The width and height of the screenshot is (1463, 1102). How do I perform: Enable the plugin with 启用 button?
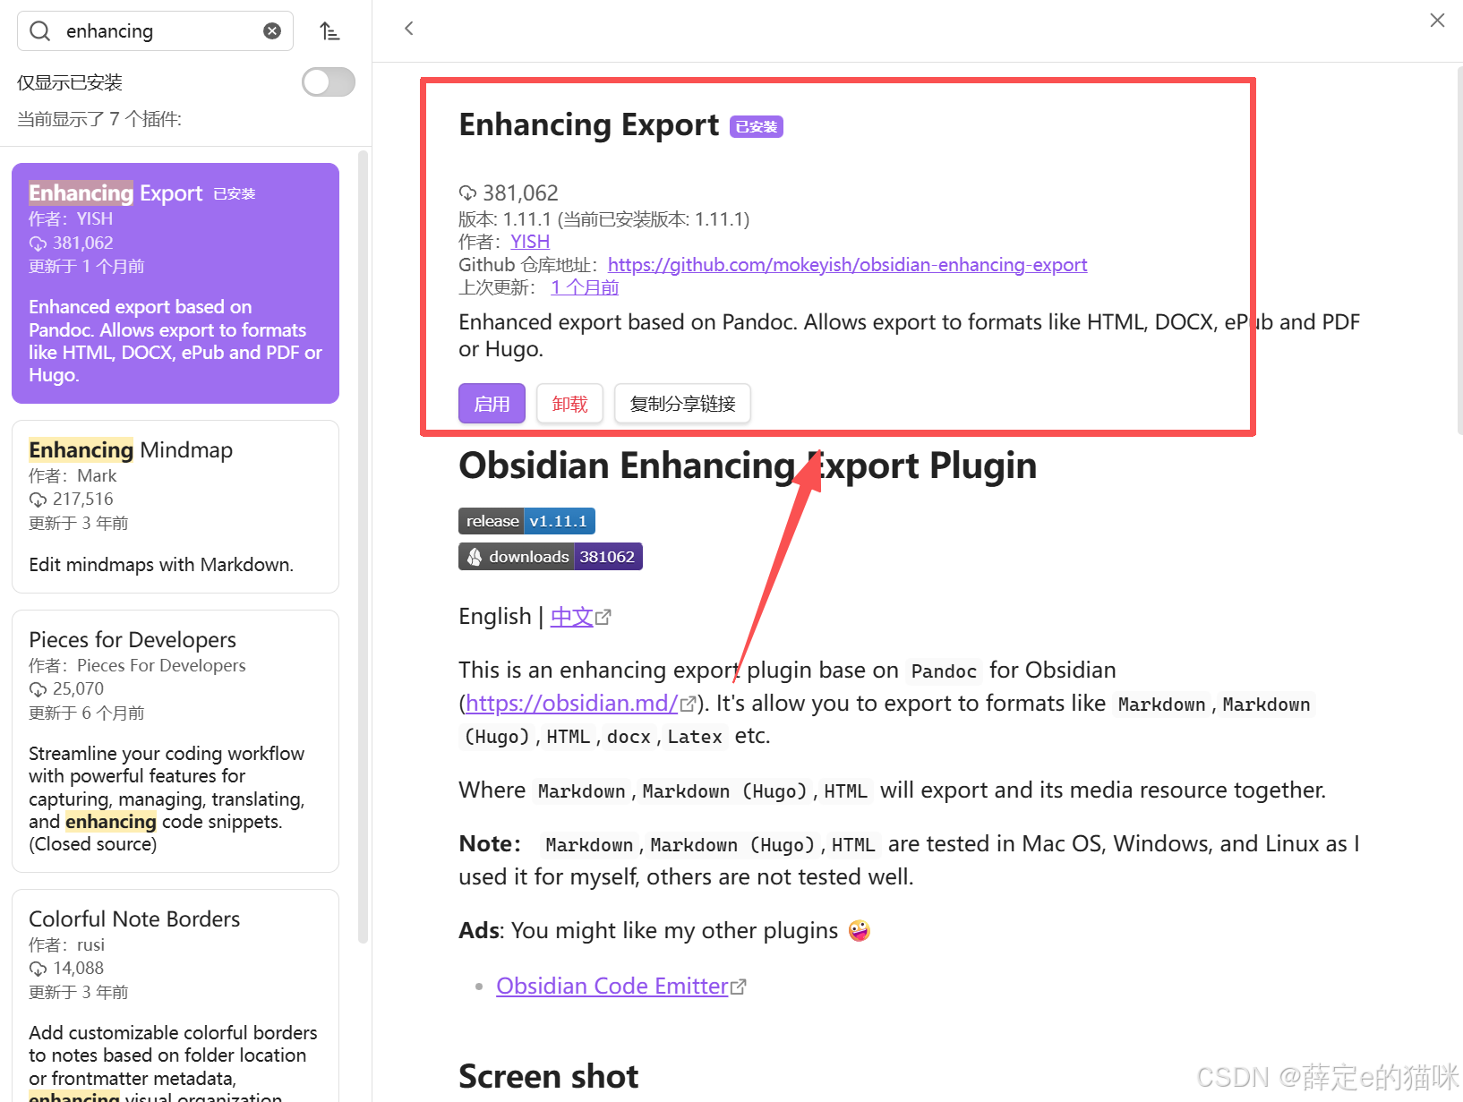pos(492,404)
